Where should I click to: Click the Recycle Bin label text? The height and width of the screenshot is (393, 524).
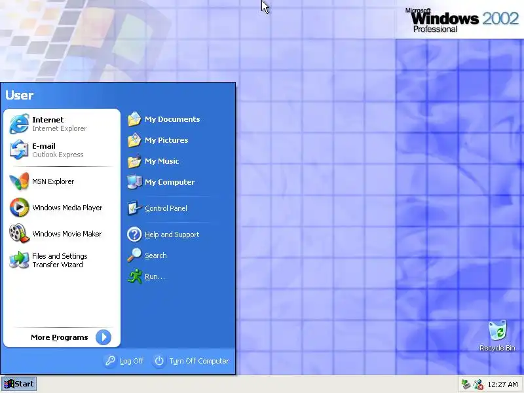tap(497, 348)
